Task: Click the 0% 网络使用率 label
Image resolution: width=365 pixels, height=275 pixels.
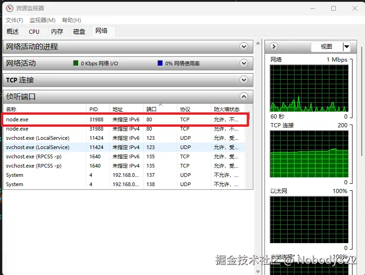Action: 182,63
